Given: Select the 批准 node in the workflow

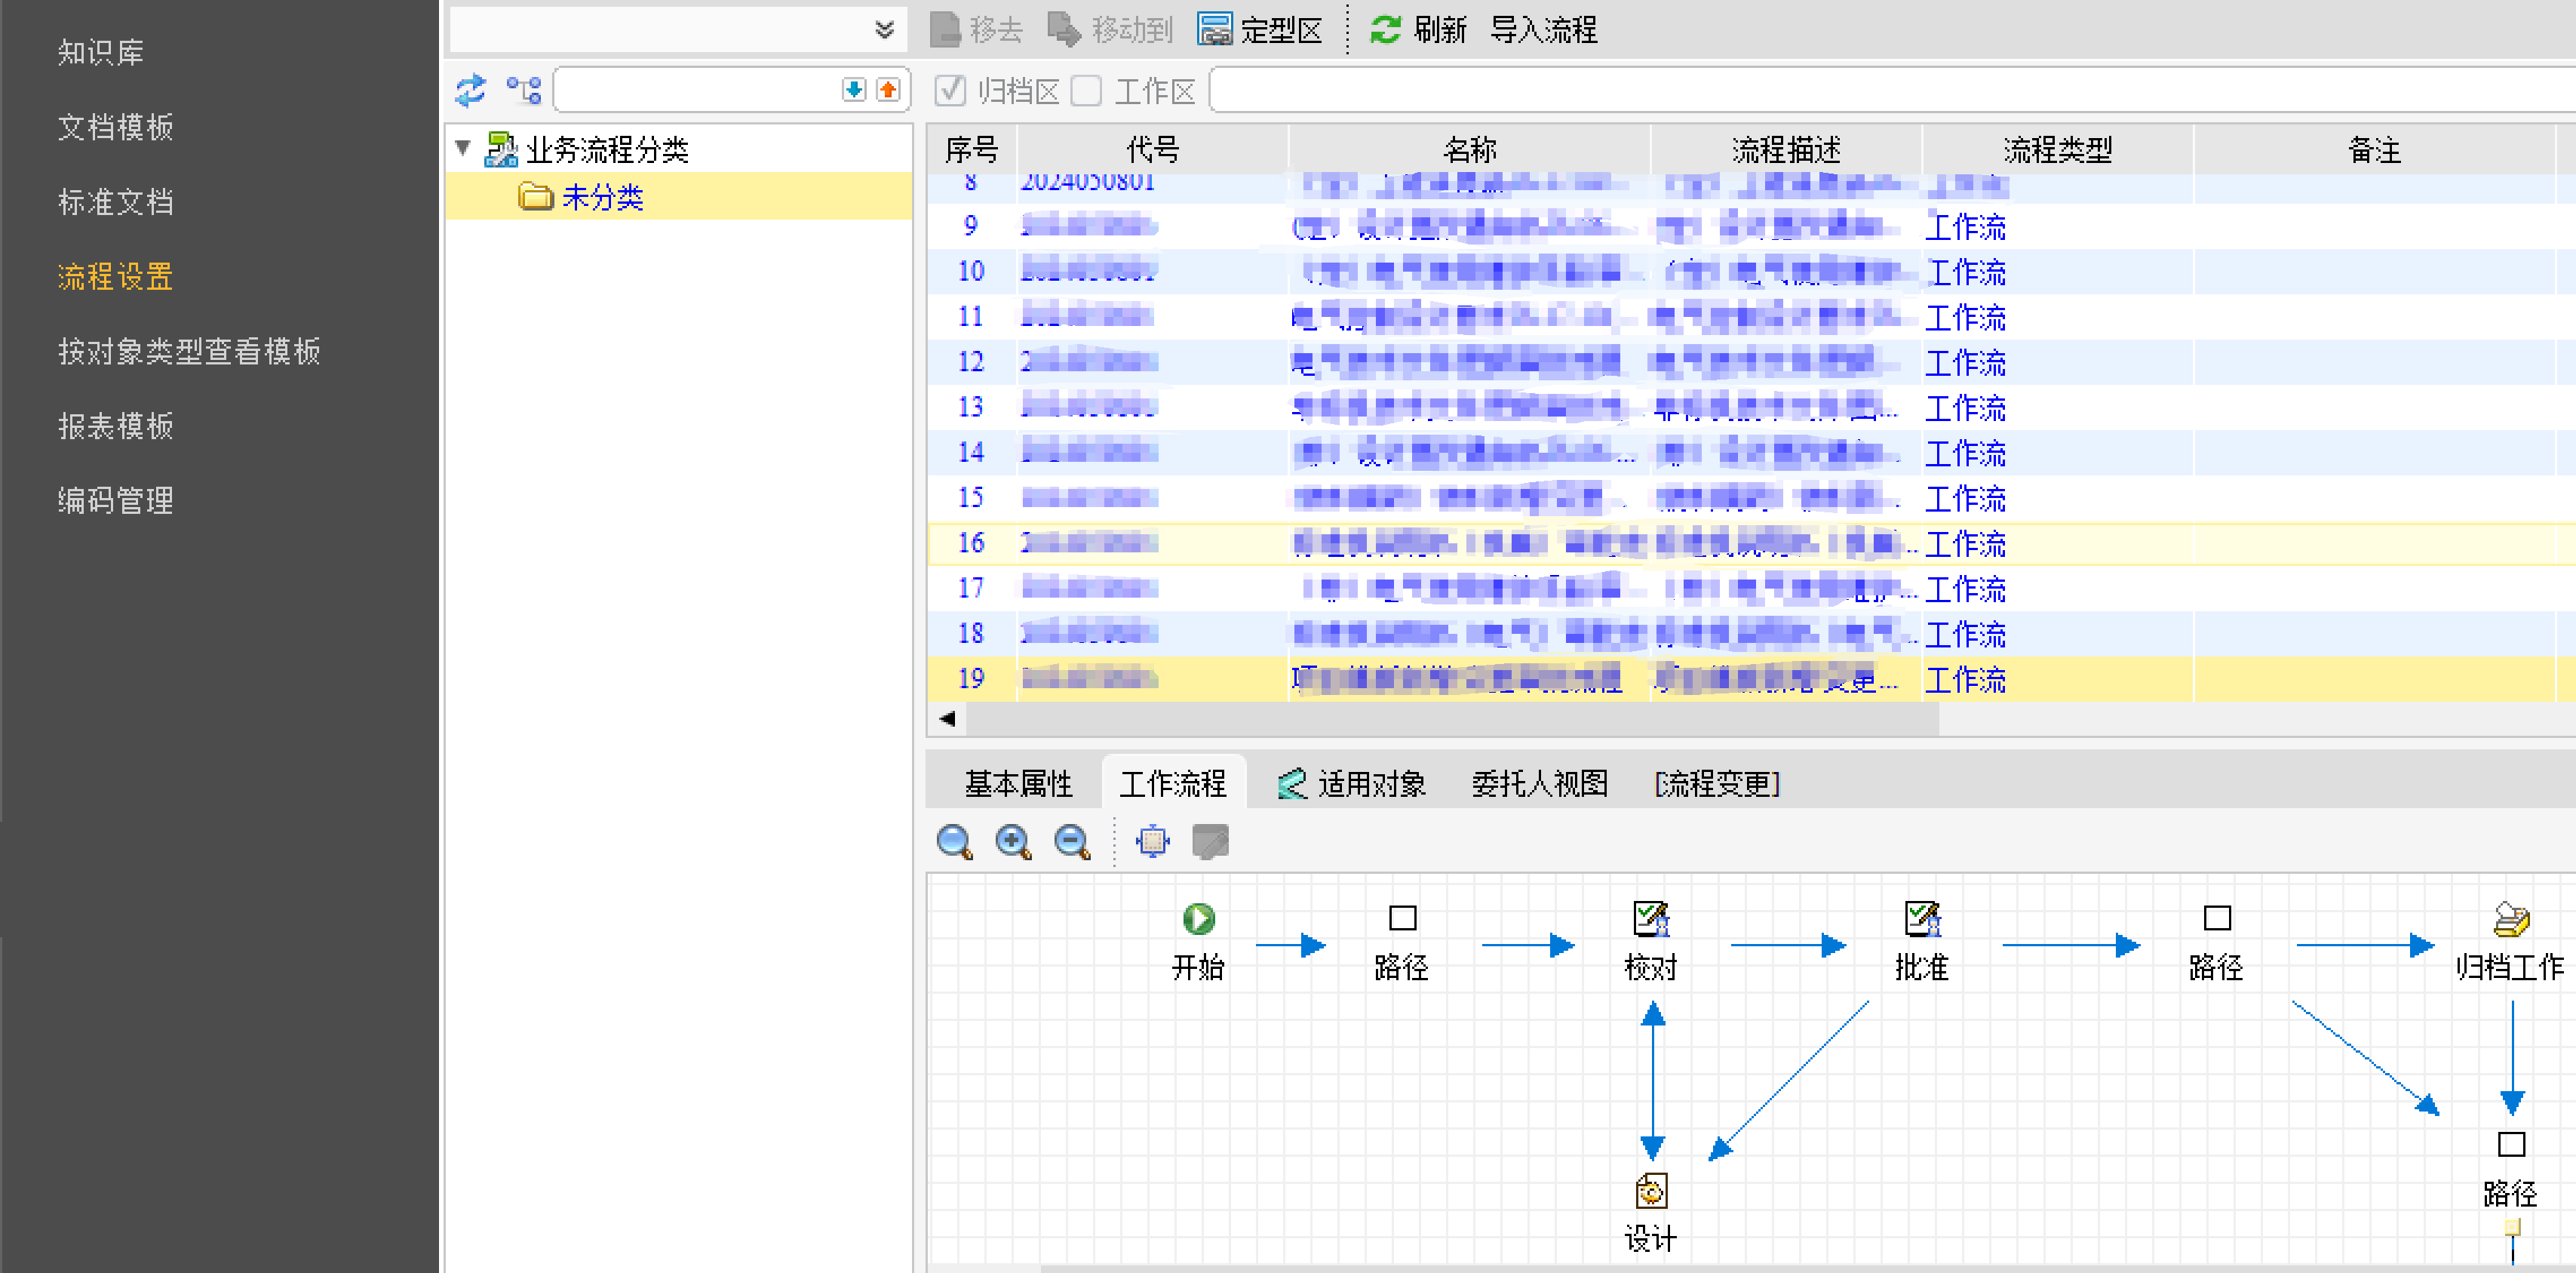Looking at the screenshot, I should (x=1921, y=920).
